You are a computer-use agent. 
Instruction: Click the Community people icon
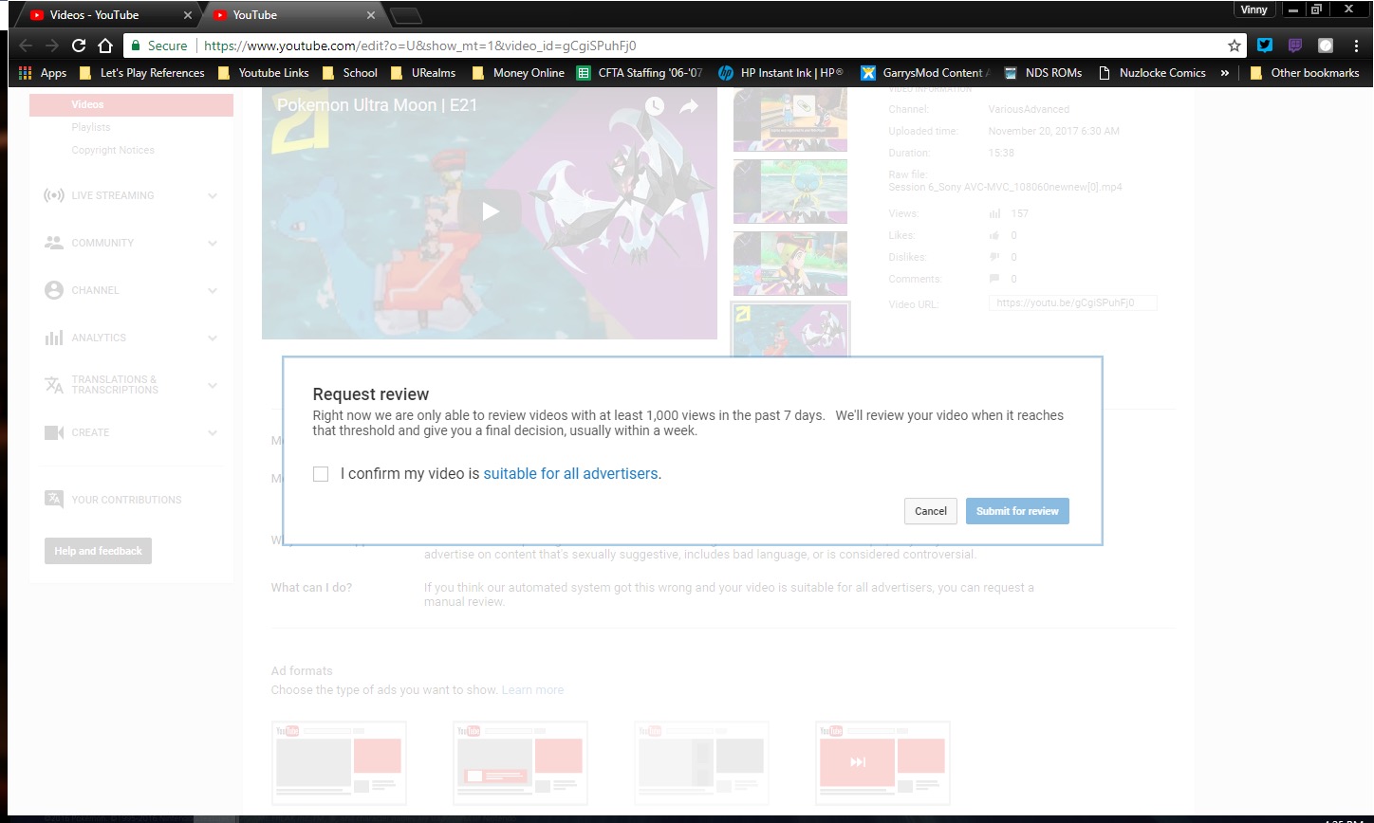click(54, 243)
